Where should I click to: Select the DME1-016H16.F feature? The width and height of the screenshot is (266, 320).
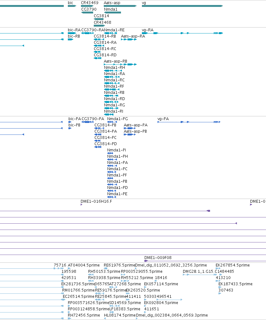click(x=81, y=205)
